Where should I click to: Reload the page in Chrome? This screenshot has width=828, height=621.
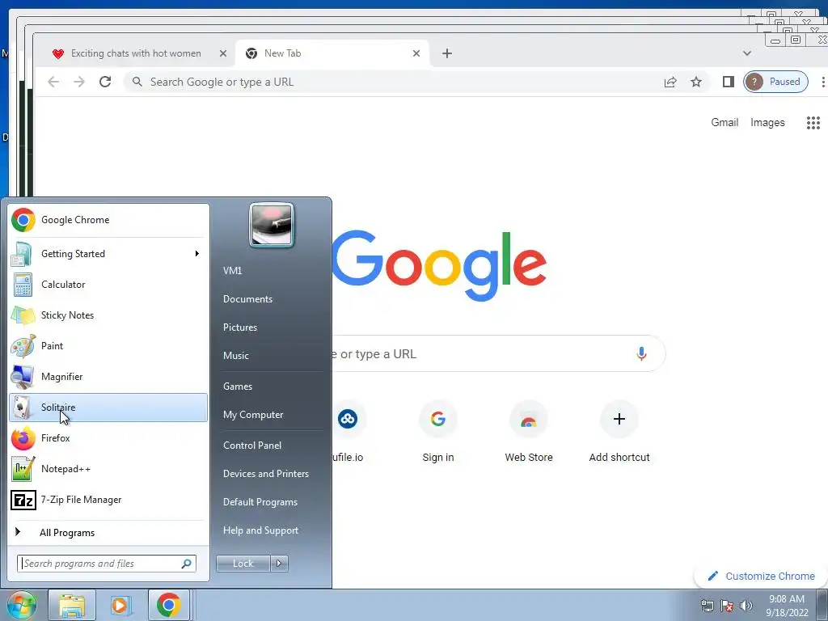(105, 82)
